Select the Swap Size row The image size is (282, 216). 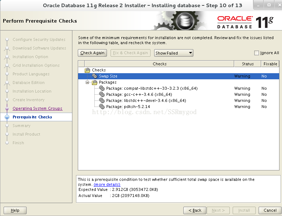179,76
